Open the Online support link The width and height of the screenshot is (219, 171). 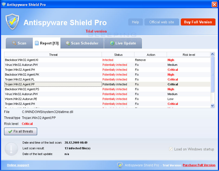[x=18, y=165]
